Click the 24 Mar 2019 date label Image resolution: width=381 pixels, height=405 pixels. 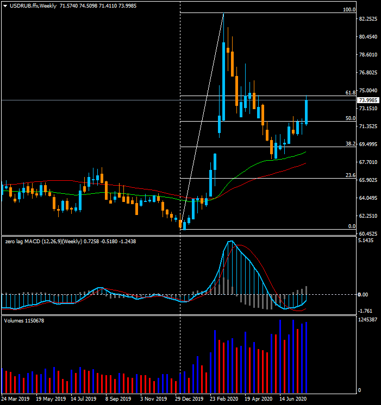[16, 399]
